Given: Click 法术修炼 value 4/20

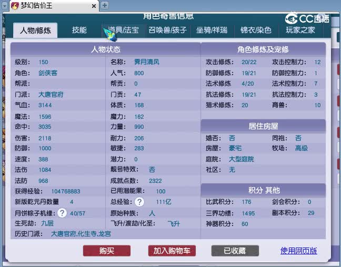Looking at the screenshot, I should (x=248, y=84).
